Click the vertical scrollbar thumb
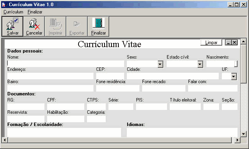Screen dimensions: 249x149 click(243, 64)
